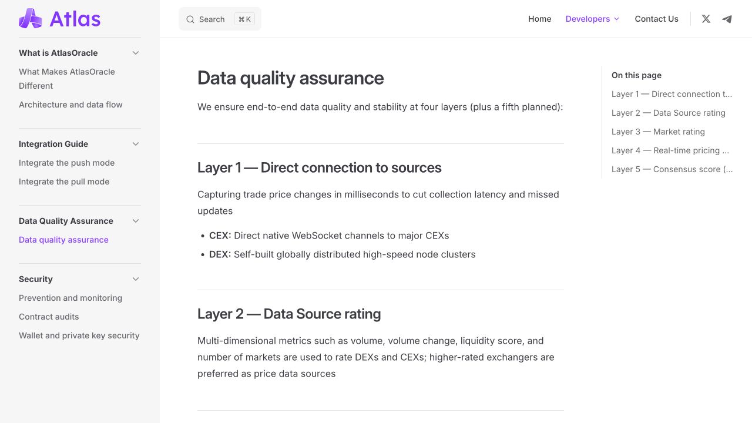Image resolution: width=752 pixels, height=423 pixels.
Task: Focus the Search input field
Action: [220, 19]
